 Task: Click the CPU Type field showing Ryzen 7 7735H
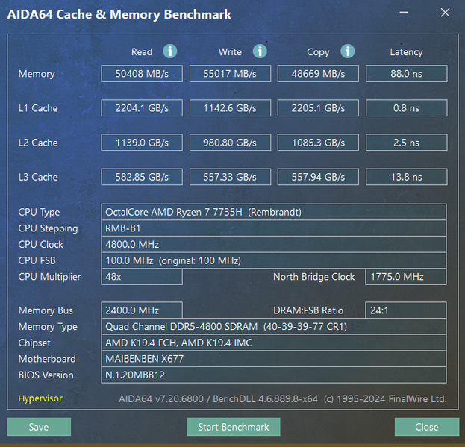[x=274, y=212]
